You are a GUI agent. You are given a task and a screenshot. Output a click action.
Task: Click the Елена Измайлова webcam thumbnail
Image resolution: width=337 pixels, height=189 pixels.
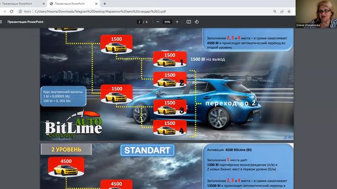(x=316, y=14)
